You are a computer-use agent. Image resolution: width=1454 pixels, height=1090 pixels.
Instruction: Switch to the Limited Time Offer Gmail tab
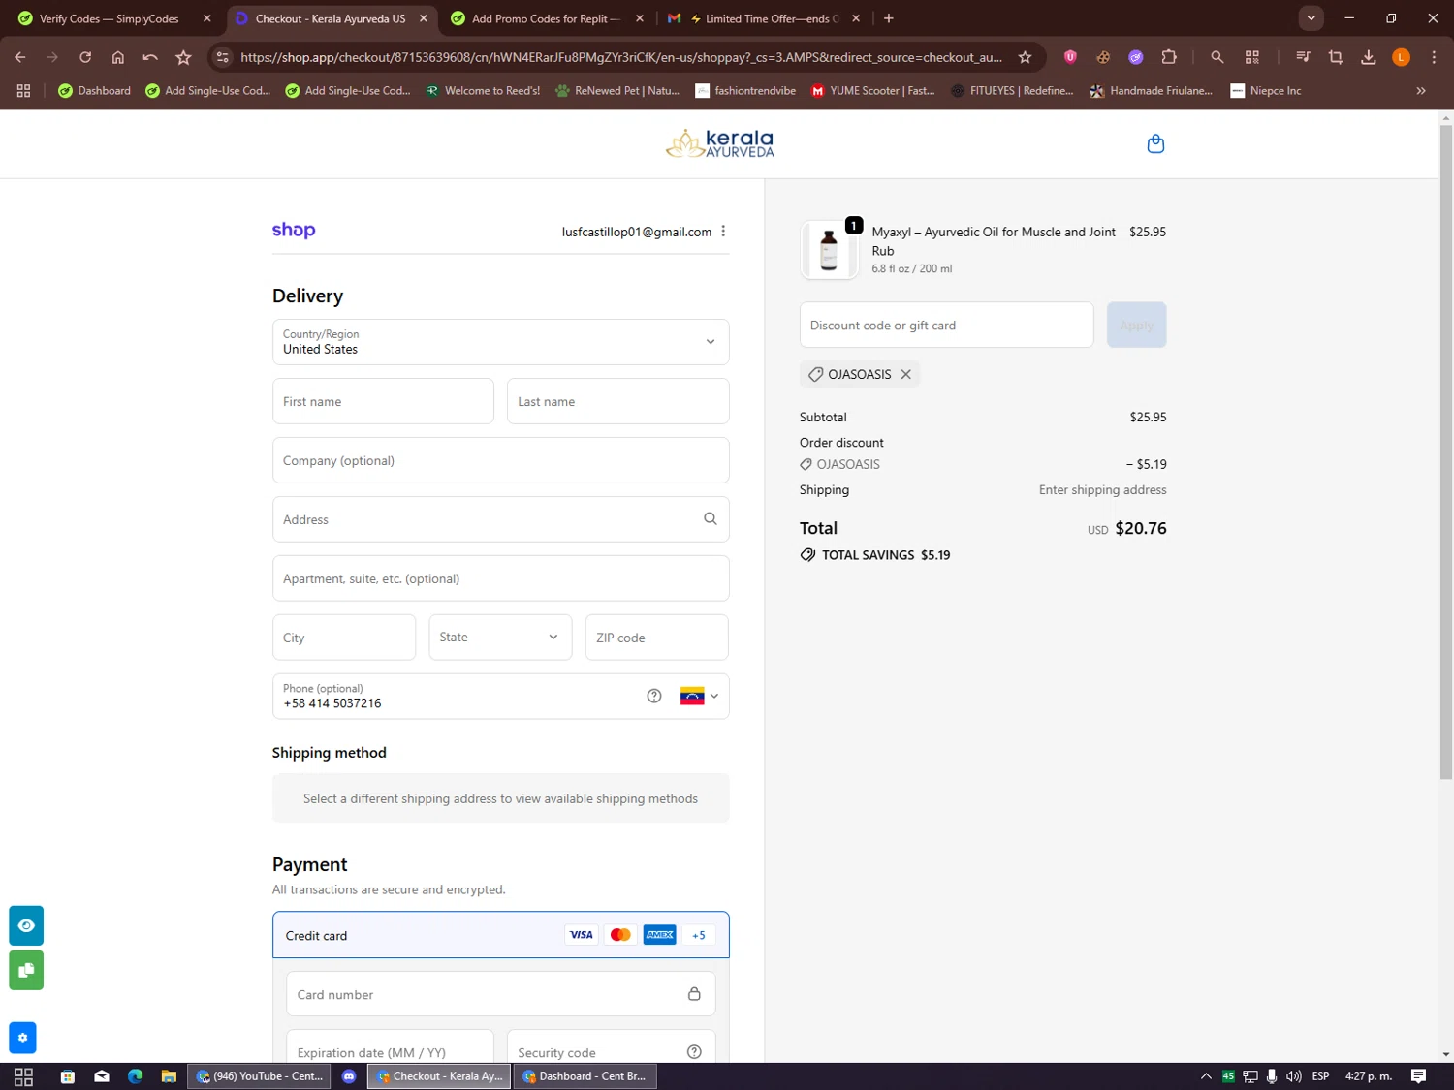coord(764,18)
